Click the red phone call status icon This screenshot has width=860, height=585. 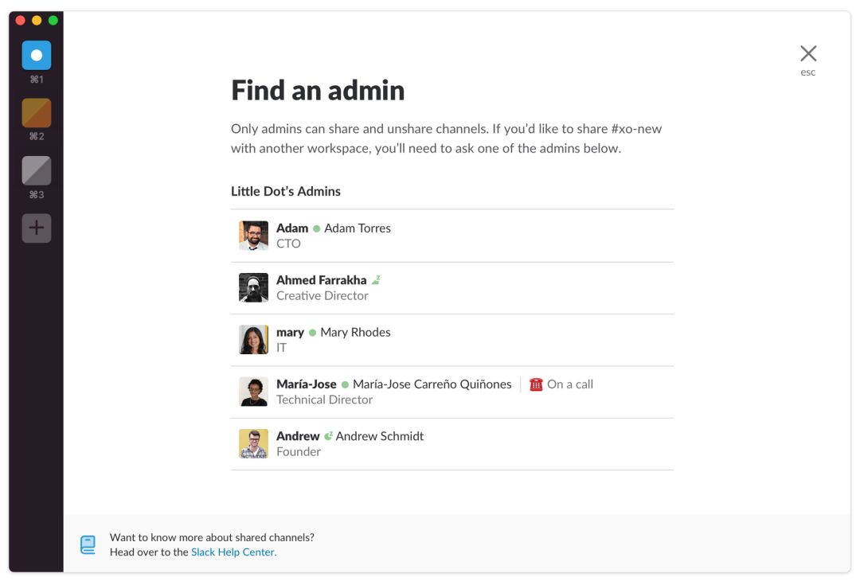[536, 384]
